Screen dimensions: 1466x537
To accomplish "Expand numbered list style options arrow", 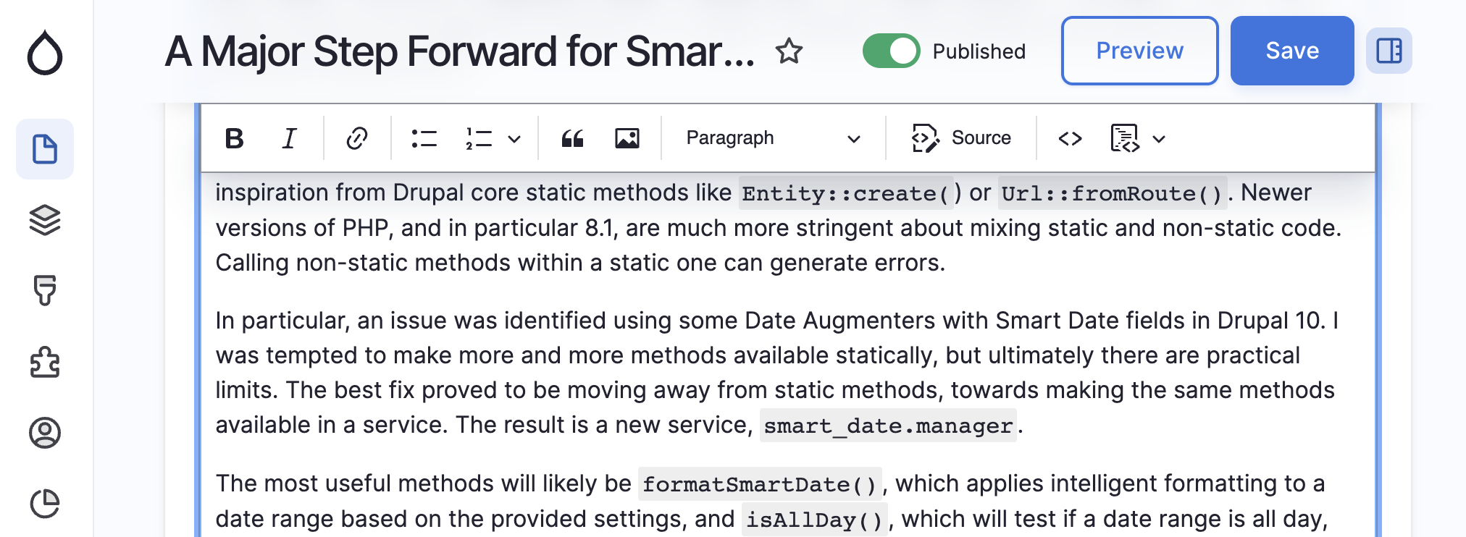I will pyautogui.click(x=514, y=138).
